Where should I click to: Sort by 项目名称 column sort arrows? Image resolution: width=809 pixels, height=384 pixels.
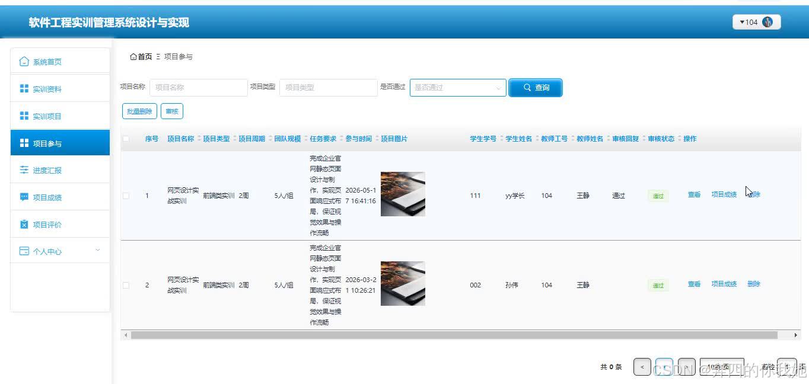coord(199,139)
